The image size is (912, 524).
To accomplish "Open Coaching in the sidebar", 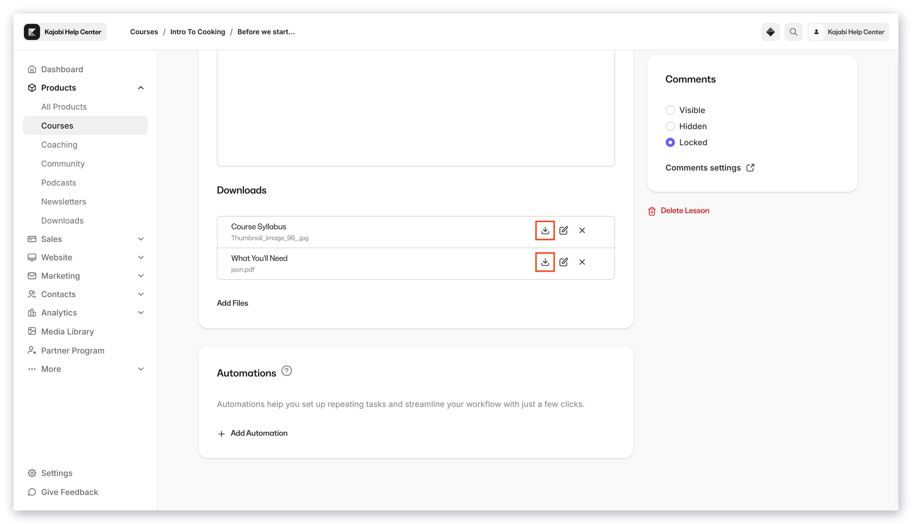I will 59,145.
